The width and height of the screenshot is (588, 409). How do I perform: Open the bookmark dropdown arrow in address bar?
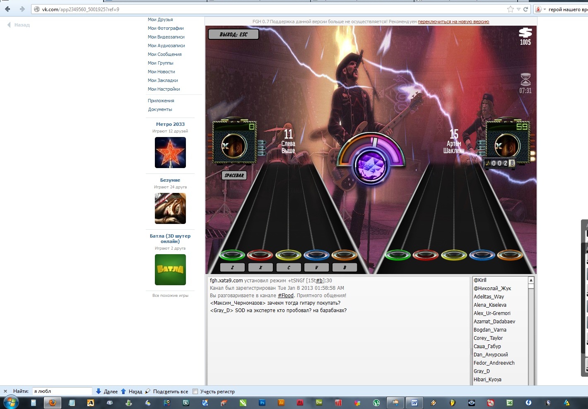pos(518,9)
